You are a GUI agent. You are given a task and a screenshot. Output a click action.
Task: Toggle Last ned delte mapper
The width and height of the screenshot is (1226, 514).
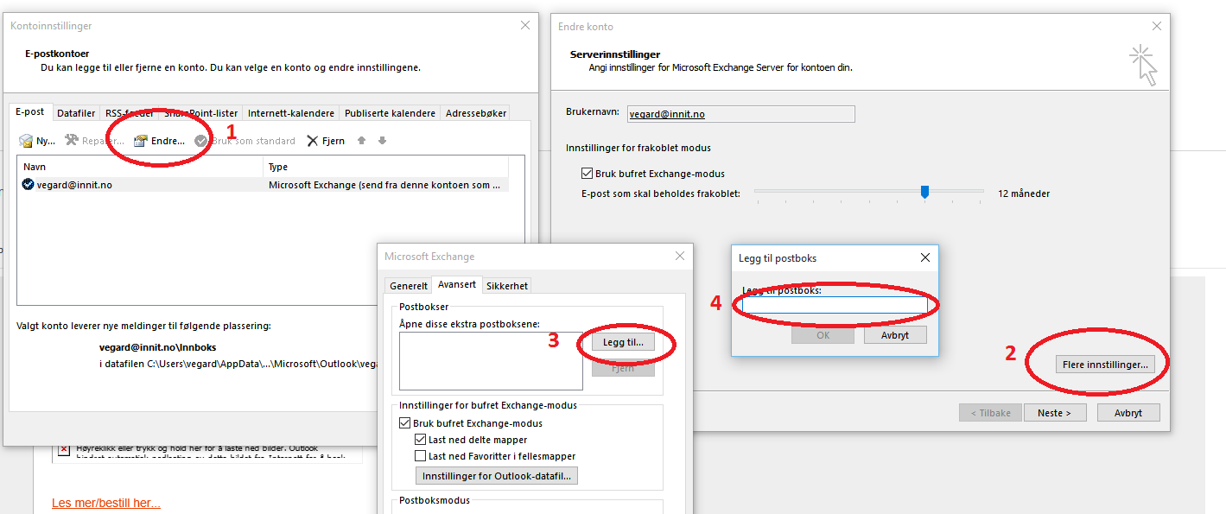click(421, 440)
